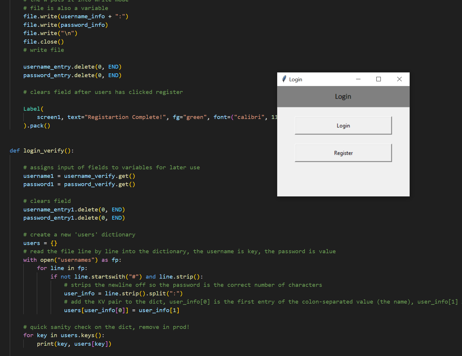
Task: Click the gray Login header label
Action: click(x=343, y=97)
